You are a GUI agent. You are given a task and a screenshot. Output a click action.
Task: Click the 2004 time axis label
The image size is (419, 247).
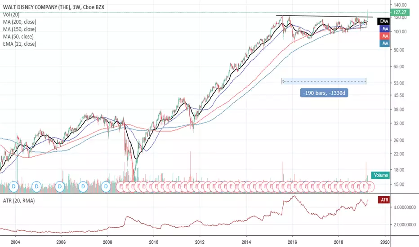pos(15,242)
